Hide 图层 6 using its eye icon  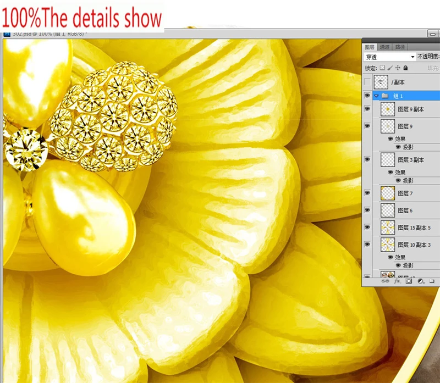[367, 210]
